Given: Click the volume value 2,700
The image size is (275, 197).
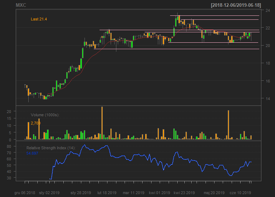Looking at the screenshot, I should click(x=35, y=123).
